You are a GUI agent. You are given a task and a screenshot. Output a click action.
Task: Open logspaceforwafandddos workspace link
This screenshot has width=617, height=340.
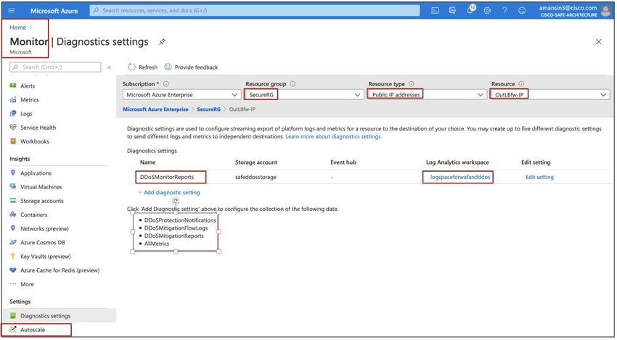pyautogui.click(x=460, y=178)
